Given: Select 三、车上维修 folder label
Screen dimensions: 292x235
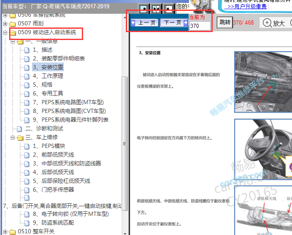Looking at the screenshot, I should 42,137.
